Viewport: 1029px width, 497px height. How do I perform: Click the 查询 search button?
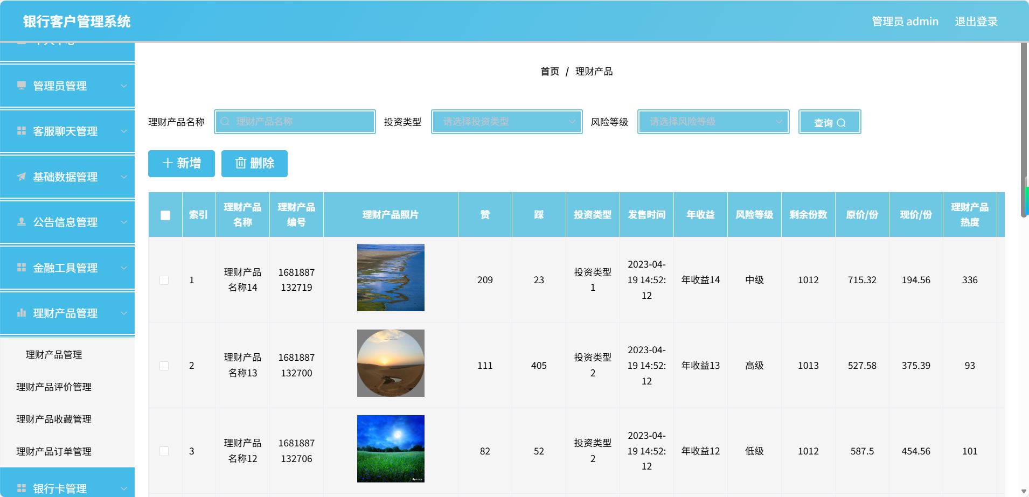(830, 122)
